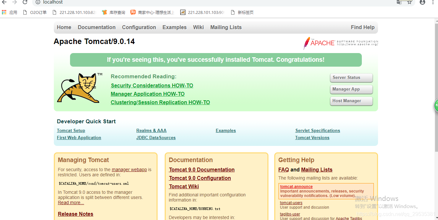Viewport: 438px width, 220px height.
Task: Open the 商家中心 bookmark
Action: click(152, 12)
